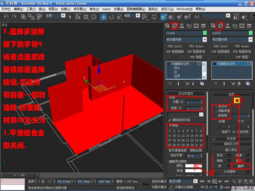Image resolution: width=255 pixels, height=191 pixels.
Task: Open the 修改器(O) menu
Action: tap(80, 9)
